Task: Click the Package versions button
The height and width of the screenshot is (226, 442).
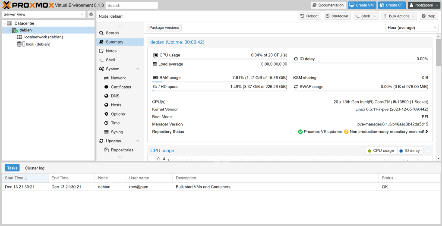Action: [x=164, y=28]
